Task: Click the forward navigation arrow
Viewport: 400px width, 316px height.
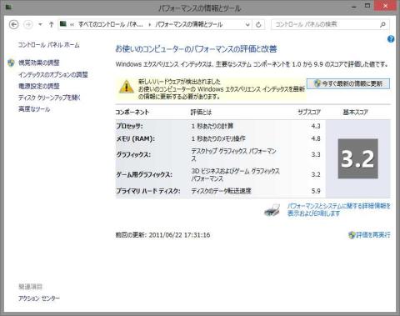Action: (x=27, y=24)
